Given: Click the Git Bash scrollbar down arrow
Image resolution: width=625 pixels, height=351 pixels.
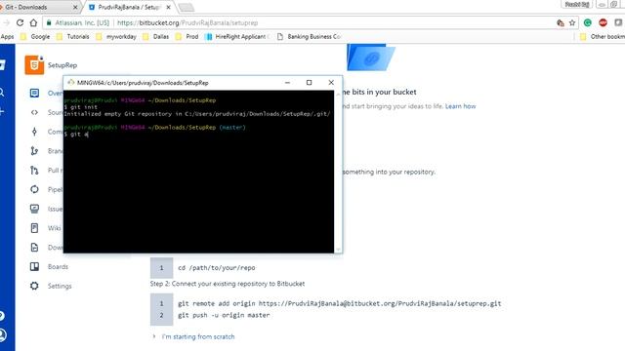Looking at the screenshot, I should click(338, 250).
